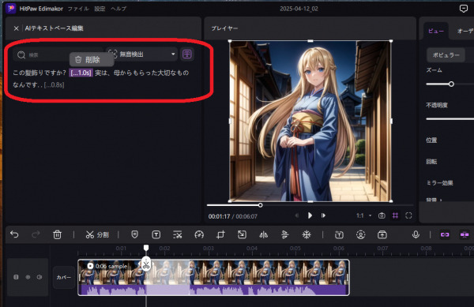Click the trash delete icon in toolbar

(57, 234)
